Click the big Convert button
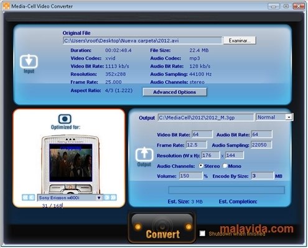The width and height of the screenshot is (308, 248). (x=162, y=227)
